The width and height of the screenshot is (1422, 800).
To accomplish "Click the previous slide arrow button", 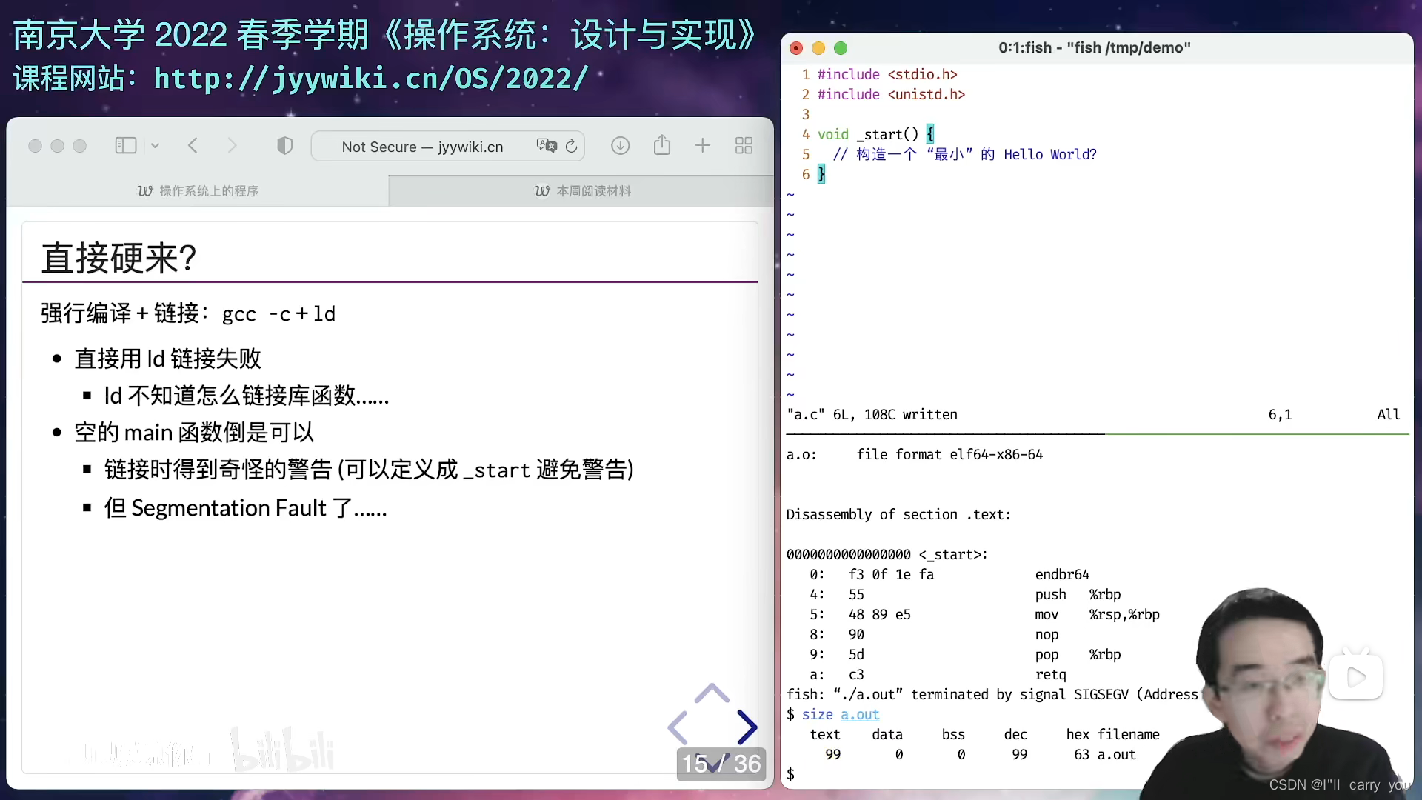I will coord(680,727).
